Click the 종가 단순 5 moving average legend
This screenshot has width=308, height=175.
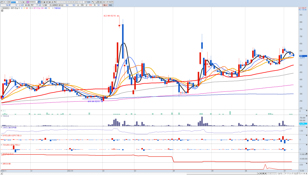tap(15, 8)
